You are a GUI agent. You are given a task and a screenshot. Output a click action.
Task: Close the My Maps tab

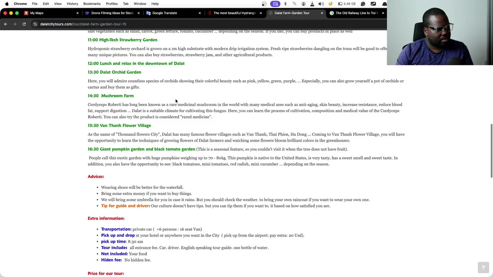pos(77,13)
